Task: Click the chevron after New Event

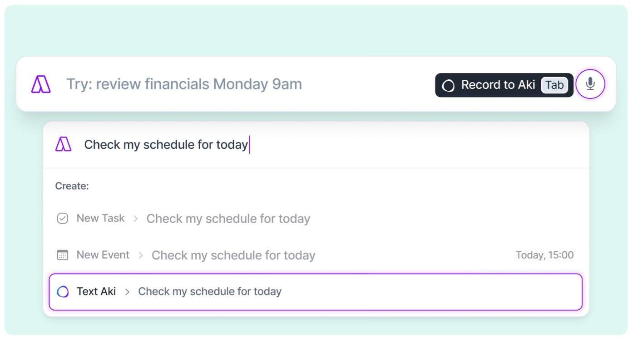Action: coord(140,255)
